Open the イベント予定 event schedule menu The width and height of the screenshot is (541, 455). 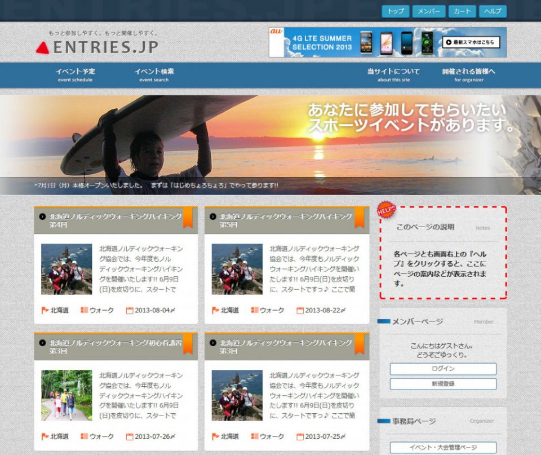[x=75, y=75]
